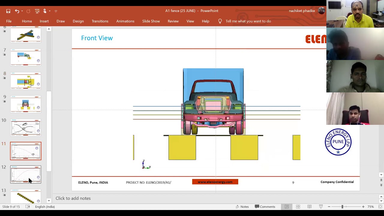
Task: Toggle the Comments pane button
Action: pyautogui.click(x=265, y=207)
